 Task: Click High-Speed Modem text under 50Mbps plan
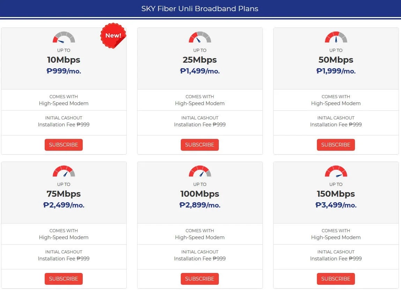click(x=336, y=103)
